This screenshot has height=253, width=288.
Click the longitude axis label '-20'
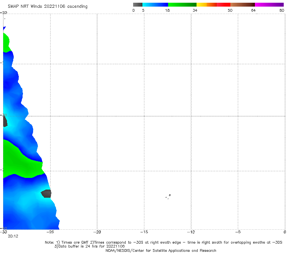coord(97,232)
